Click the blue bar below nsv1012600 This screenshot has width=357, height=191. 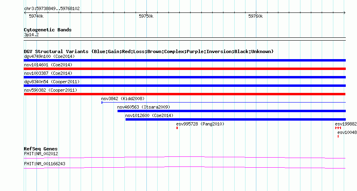point(235,119)
